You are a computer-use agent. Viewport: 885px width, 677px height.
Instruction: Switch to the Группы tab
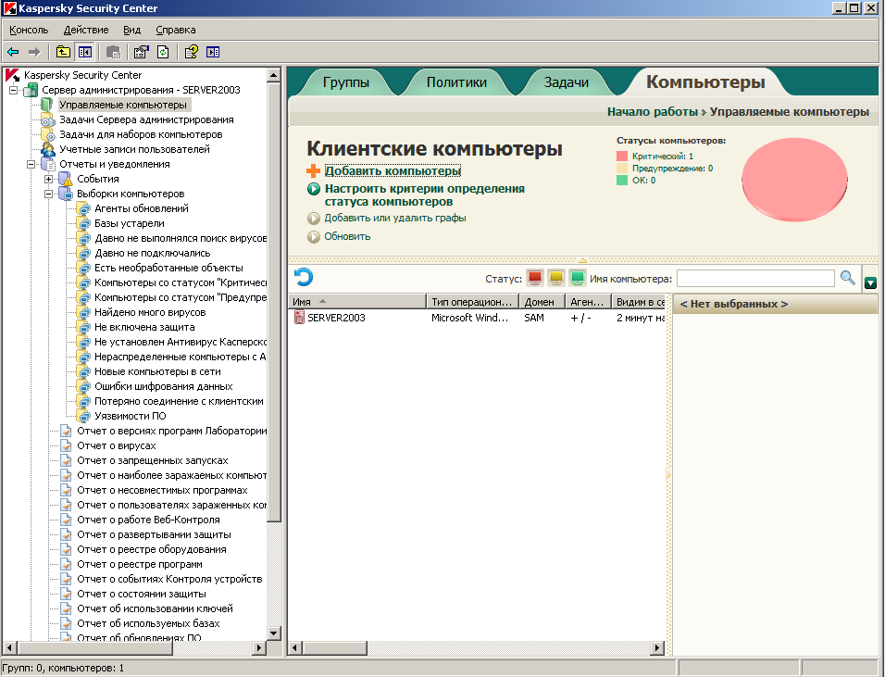point(346,82)
